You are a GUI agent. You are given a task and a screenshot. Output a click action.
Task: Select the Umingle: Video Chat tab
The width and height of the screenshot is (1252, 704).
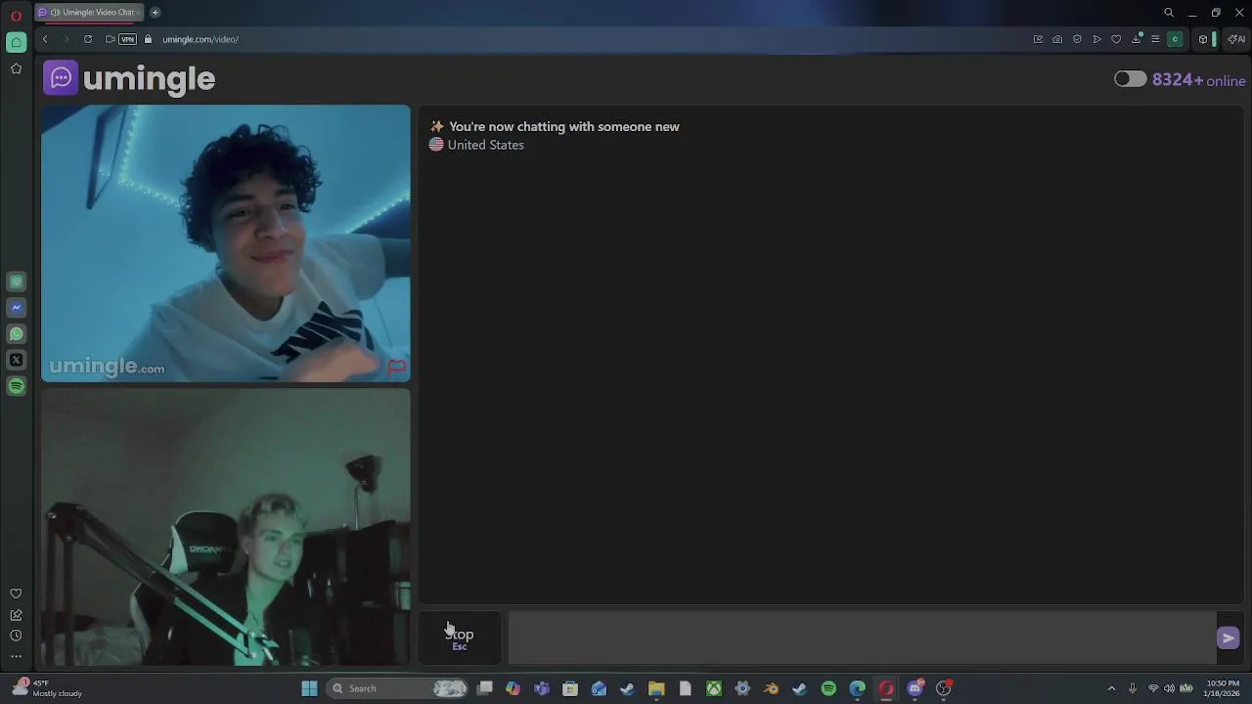click(89, 13)
